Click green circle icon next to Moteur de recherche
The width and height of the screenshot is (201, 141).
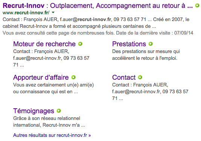pyautogui.click(x=80, y=44)
